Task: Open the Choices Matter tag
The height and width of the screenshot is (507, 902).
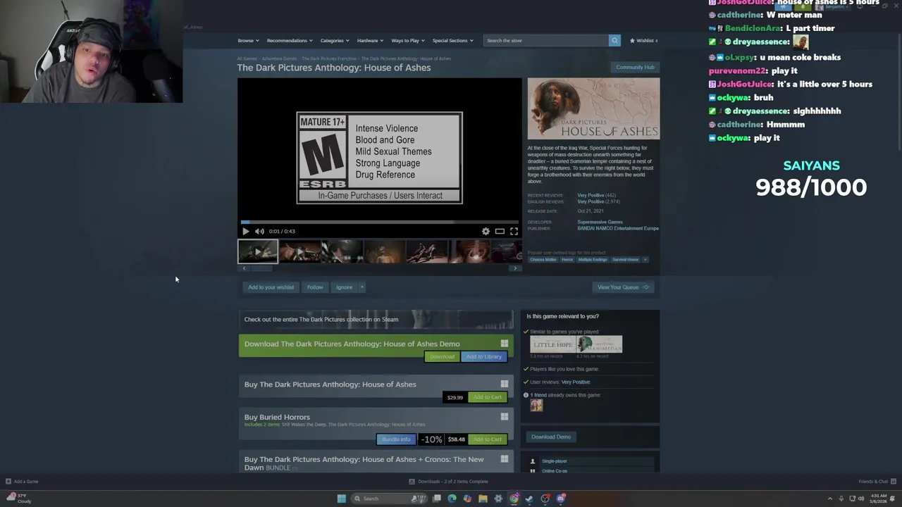Action: pyautogui.click(x=543, y=260)
